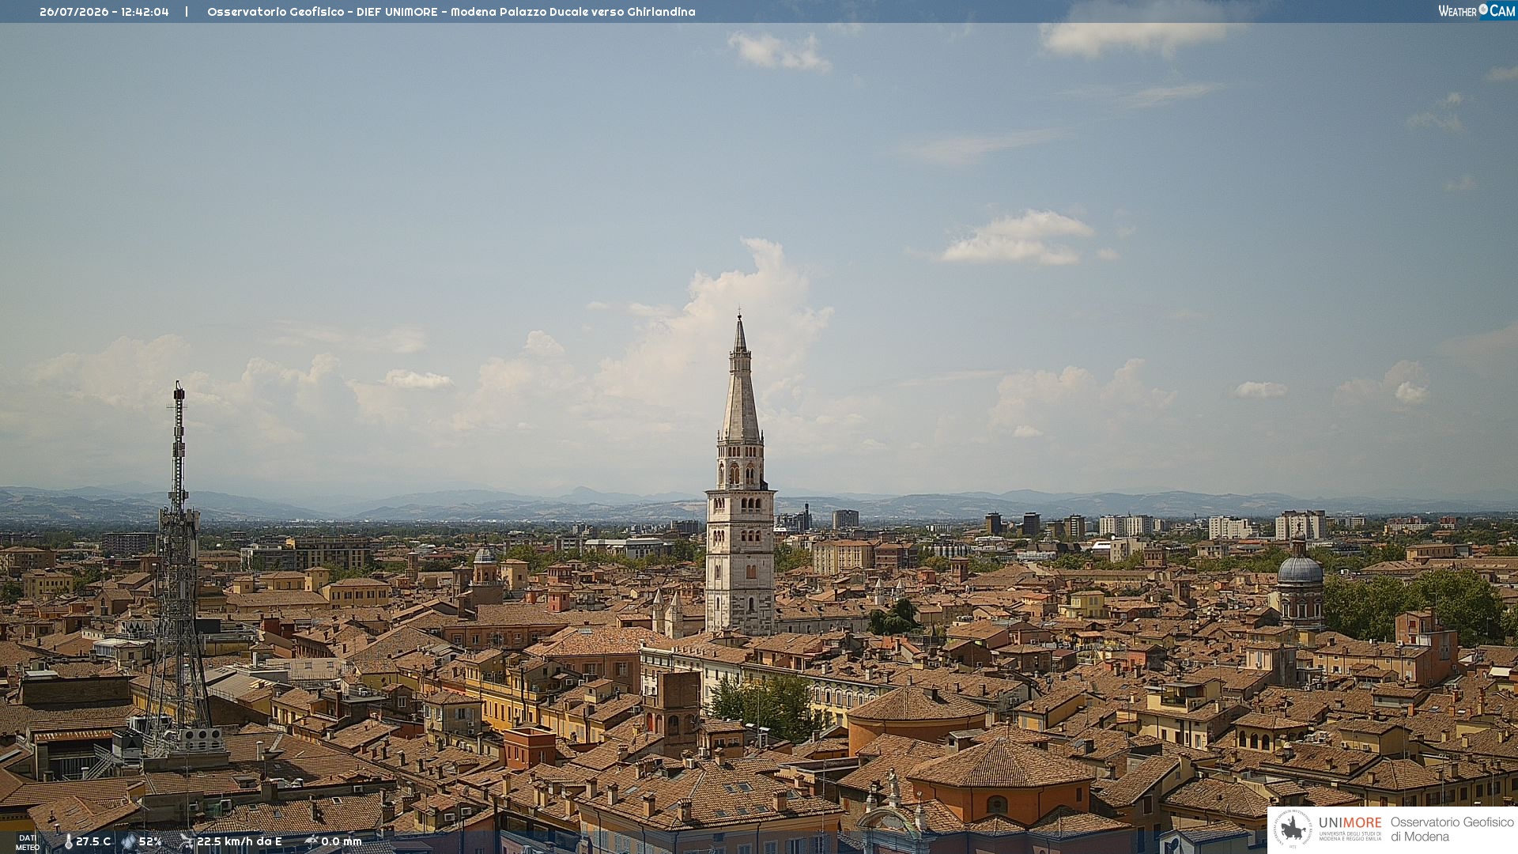Screen dimensions: 1518x854
Task: Click the humidity droplet icon
Action: pyautogui.click(x=128, y=842)
